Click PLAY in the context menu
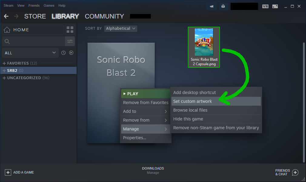 point(146,94)
